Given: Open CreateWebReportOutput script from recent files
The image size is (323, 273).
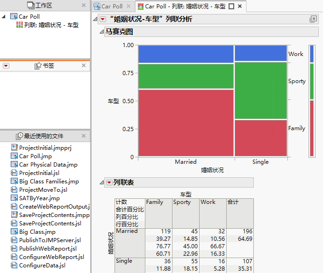Looking at the screenshot, I should point(54,206).
